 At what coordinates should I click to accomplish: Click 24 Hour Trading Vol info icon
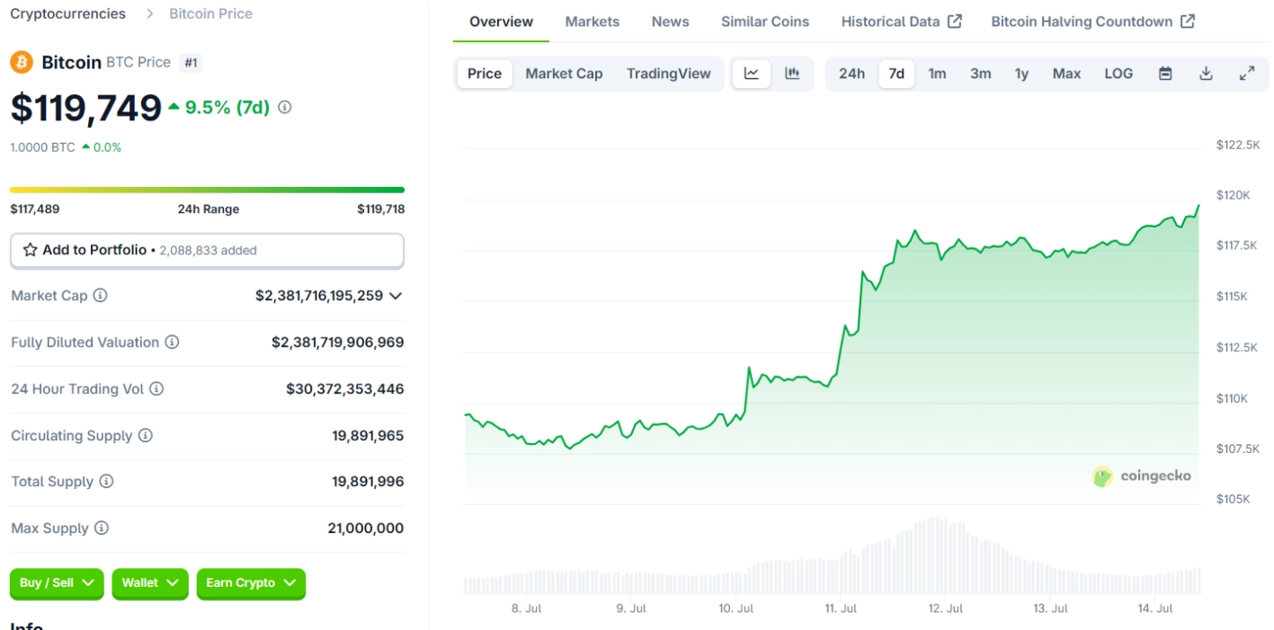[x=156, y=388]
